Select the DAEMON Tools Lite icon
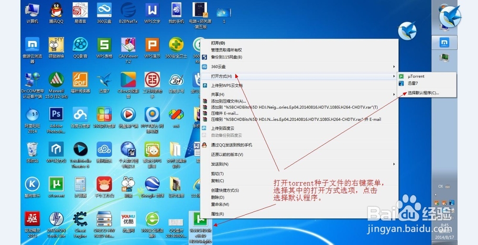The image size is (478, 245). (x=56, y=224)
